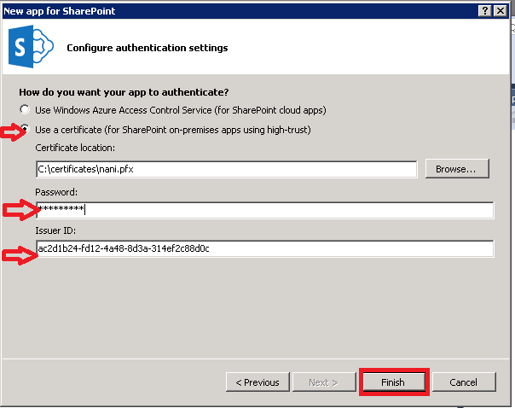Cancel the New app for SharePoint wizard

tap(464, 382)
